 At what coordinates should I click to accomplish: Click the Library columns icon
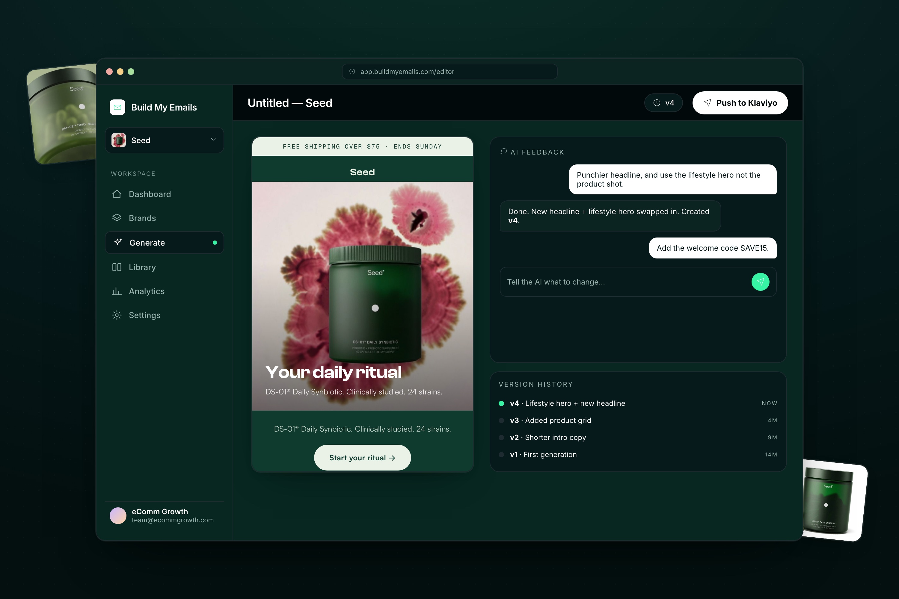(x=117, y=267)
